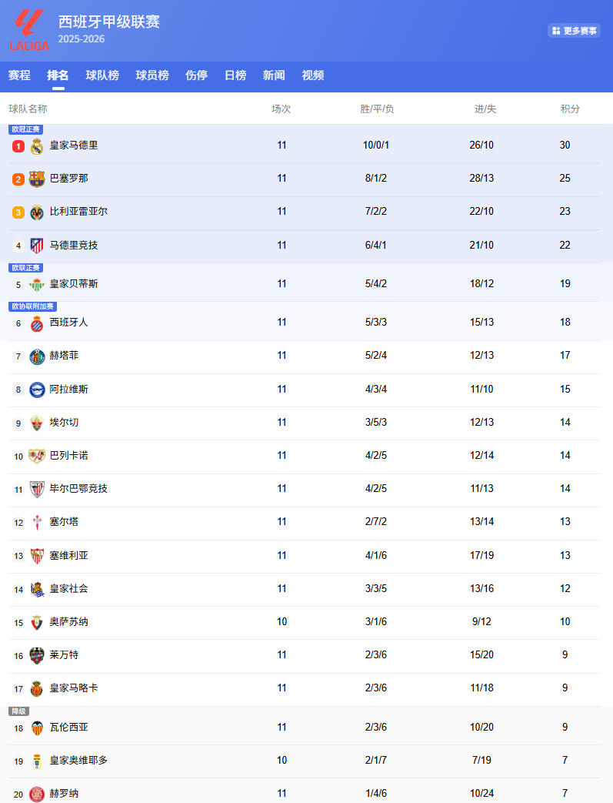The width and height of the screenshot is (613, 803).
Task: Click the Atlético Madrid club crest
Action: click(37, 246)
